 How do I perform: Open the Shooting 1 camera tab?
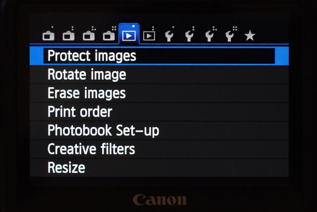click(48, 35)
